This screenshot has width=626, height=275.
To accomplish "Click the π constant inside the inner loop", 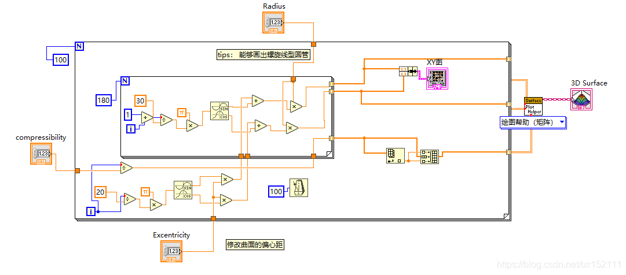I will pos(182,113).
